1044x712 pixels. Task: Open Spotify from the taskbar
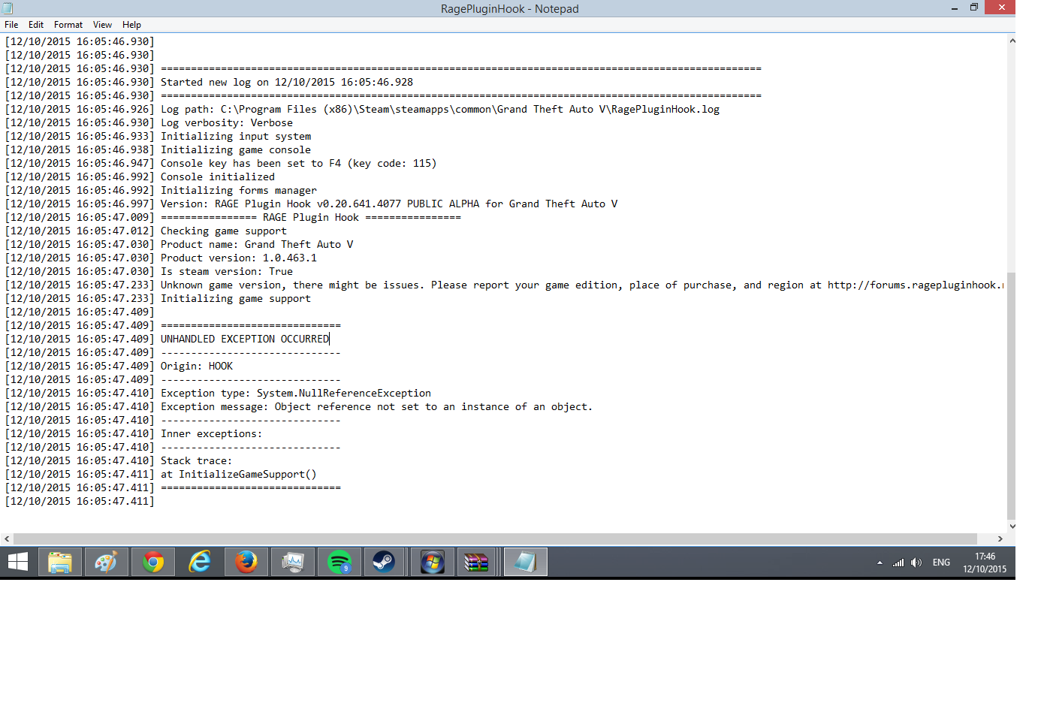click(339, 562)
